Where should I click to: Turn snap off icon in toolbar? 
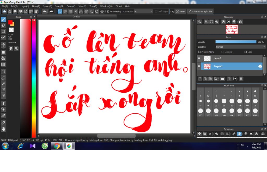click(x=60, y=11)
